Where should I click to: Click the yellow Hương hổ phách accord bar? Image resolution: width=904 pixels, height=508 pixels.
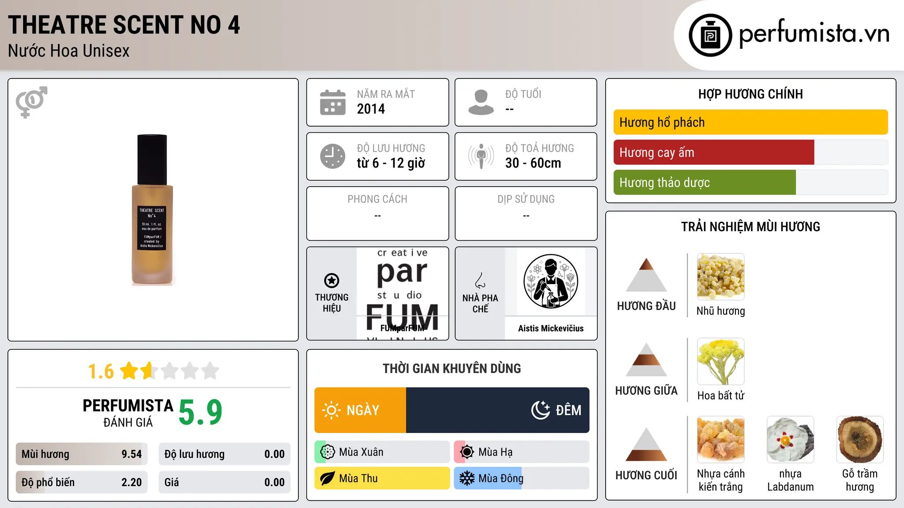click(750, 122)
